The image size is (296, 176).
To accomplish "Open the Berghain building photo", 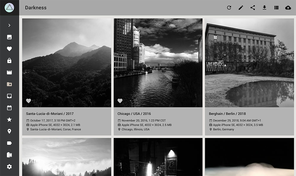I will (x=249, y=63).
